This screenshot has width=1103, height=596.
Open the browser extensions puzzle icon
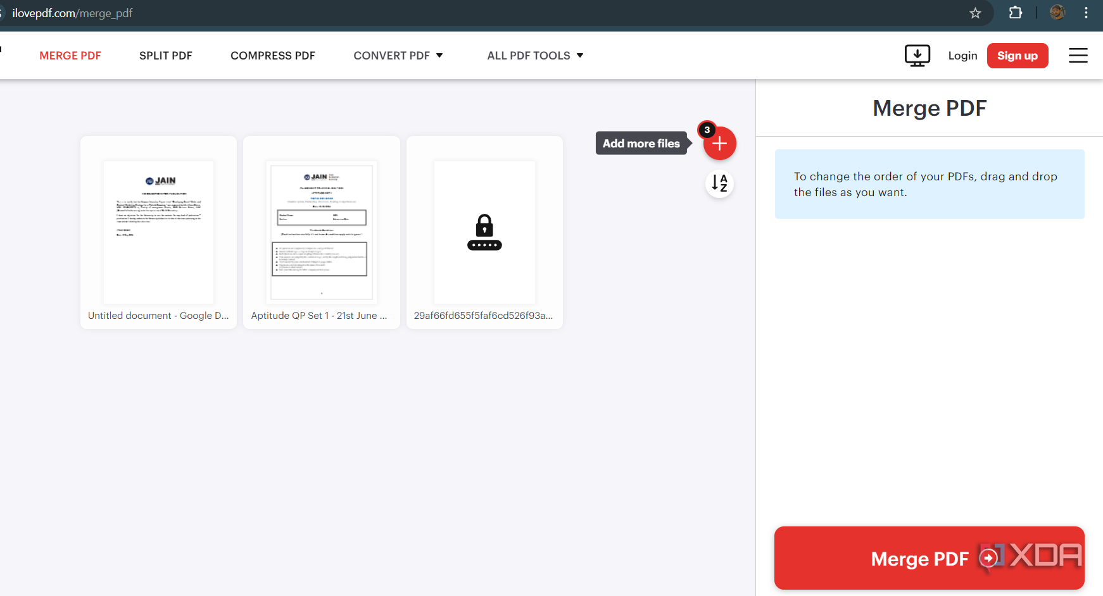click(x=1015, y=13)
